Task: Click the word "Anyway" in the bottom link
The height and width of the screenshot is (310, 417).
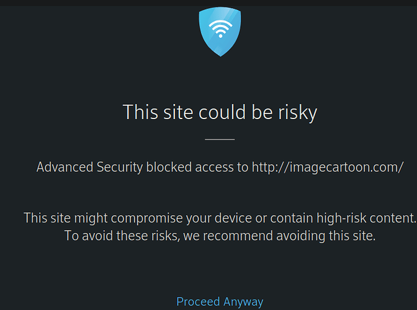Action: pos(243,302)
